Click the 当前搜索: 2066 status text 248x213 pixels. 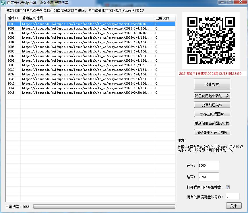(18, 207)
